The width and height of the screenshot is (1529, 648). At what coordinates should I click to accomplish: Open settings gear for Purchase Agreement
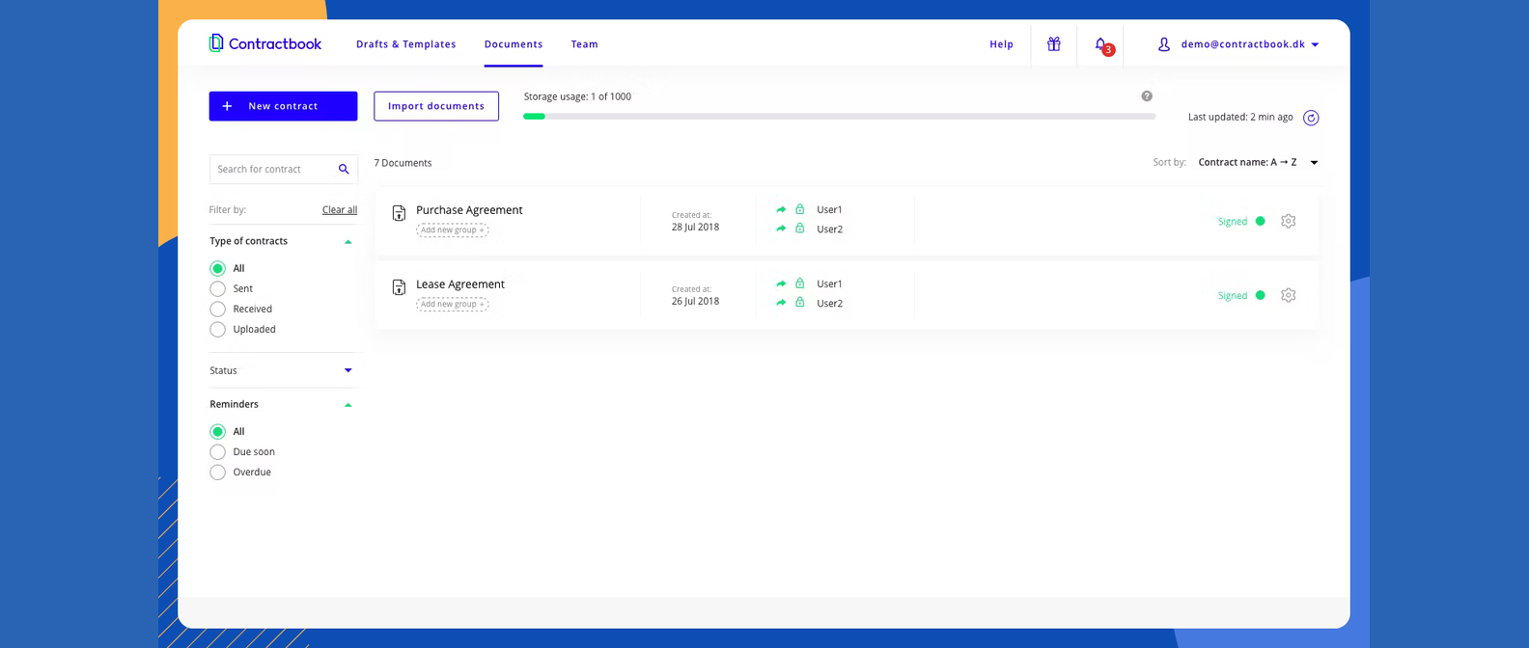(1288, 221)
